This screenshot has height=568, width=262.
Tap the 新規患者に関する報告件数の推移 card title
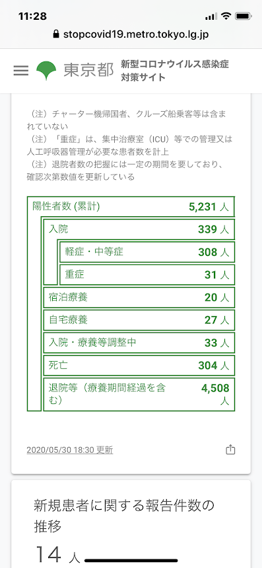tap(124, 516)
